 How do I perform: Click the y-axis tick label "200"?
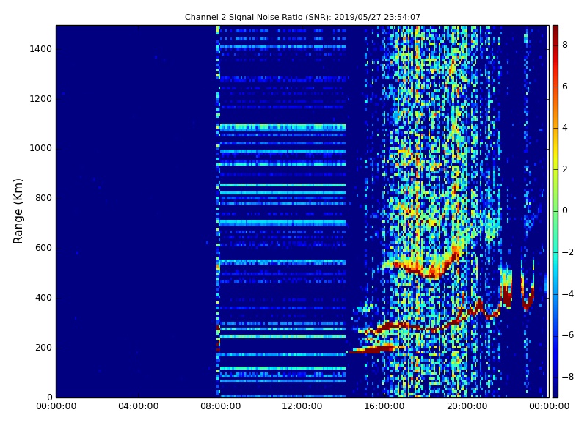coord(43,347)
